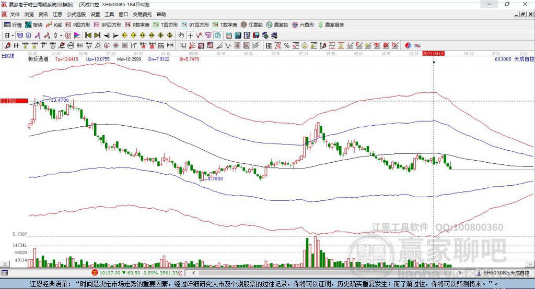Screen dimensions: 535x289
Task: Open the calculator icon
Action: (x=238, y=35)
